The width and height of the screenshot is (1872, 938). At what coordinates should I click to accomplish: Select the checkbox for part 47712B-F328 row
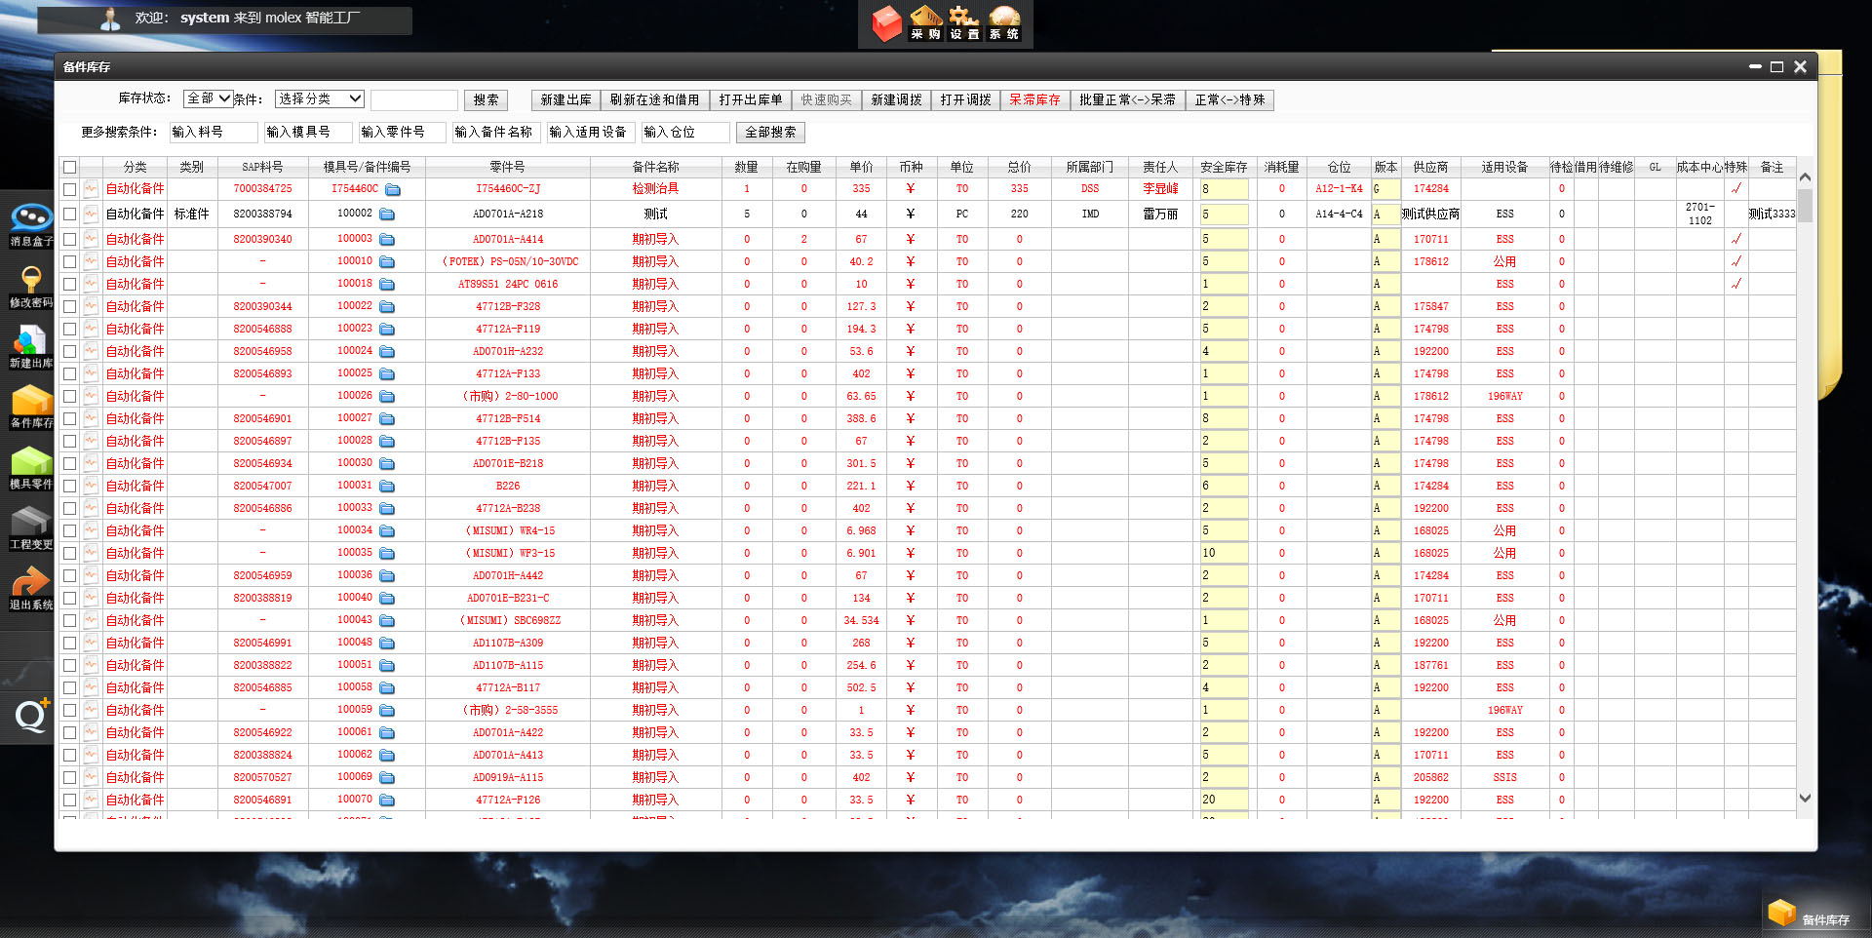(69, 307)
